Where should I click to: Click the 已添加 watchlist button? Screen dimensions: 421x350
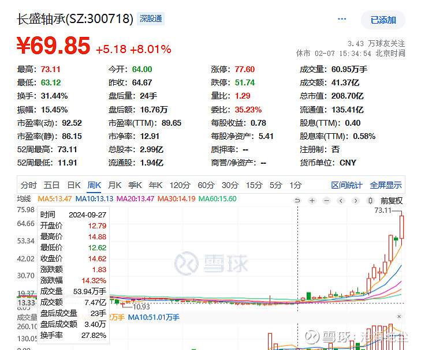coord(383,20)
